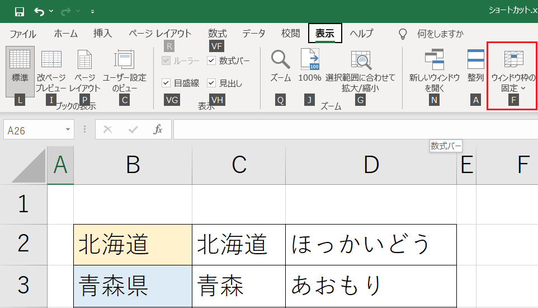
Task: Expand the Name Box dropdown arrow
Action: (x=68, y=129)
